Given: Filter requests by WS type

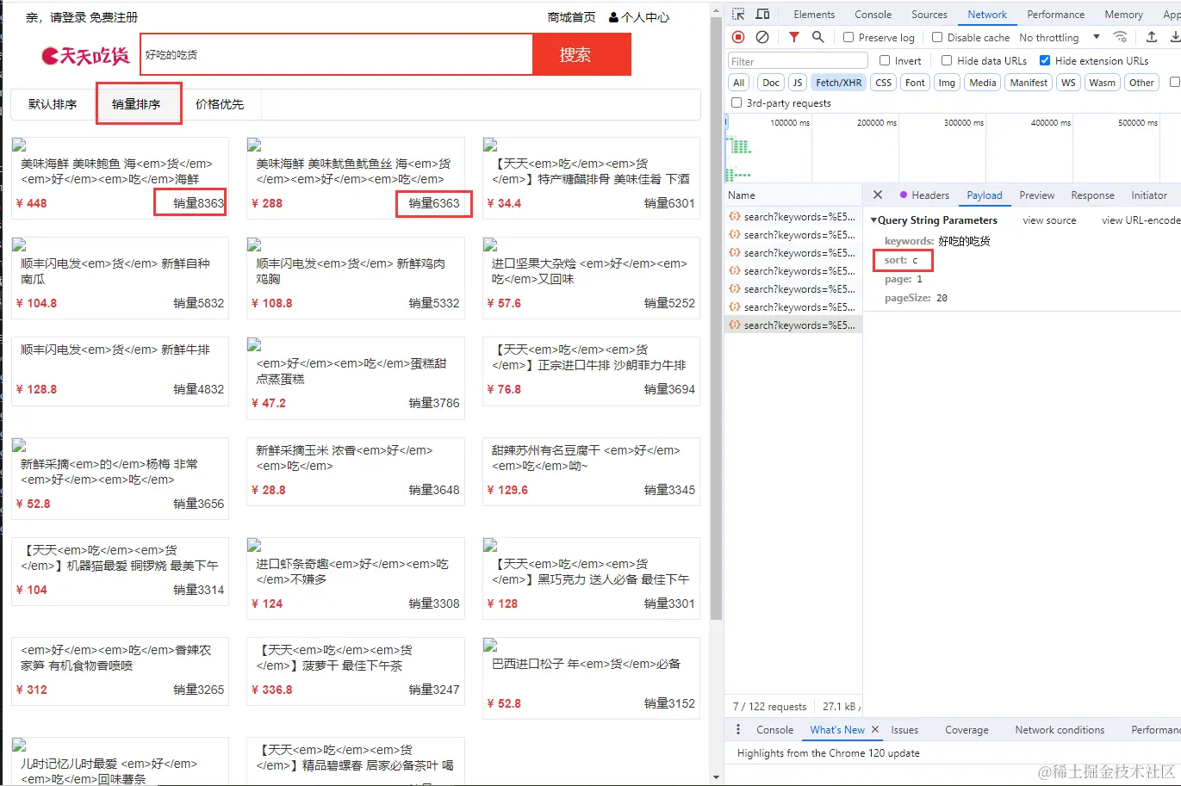Looking at the screenshot, I should (1068, 83).
